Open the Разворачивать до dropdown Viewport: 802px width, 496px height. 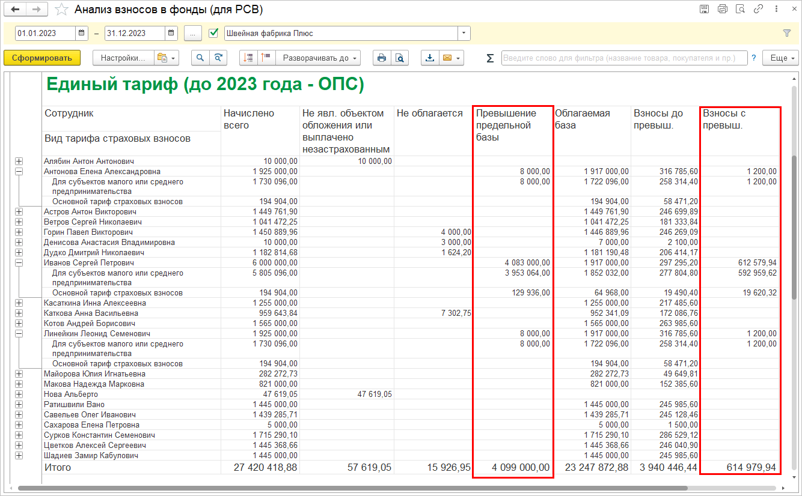(318, 58)
